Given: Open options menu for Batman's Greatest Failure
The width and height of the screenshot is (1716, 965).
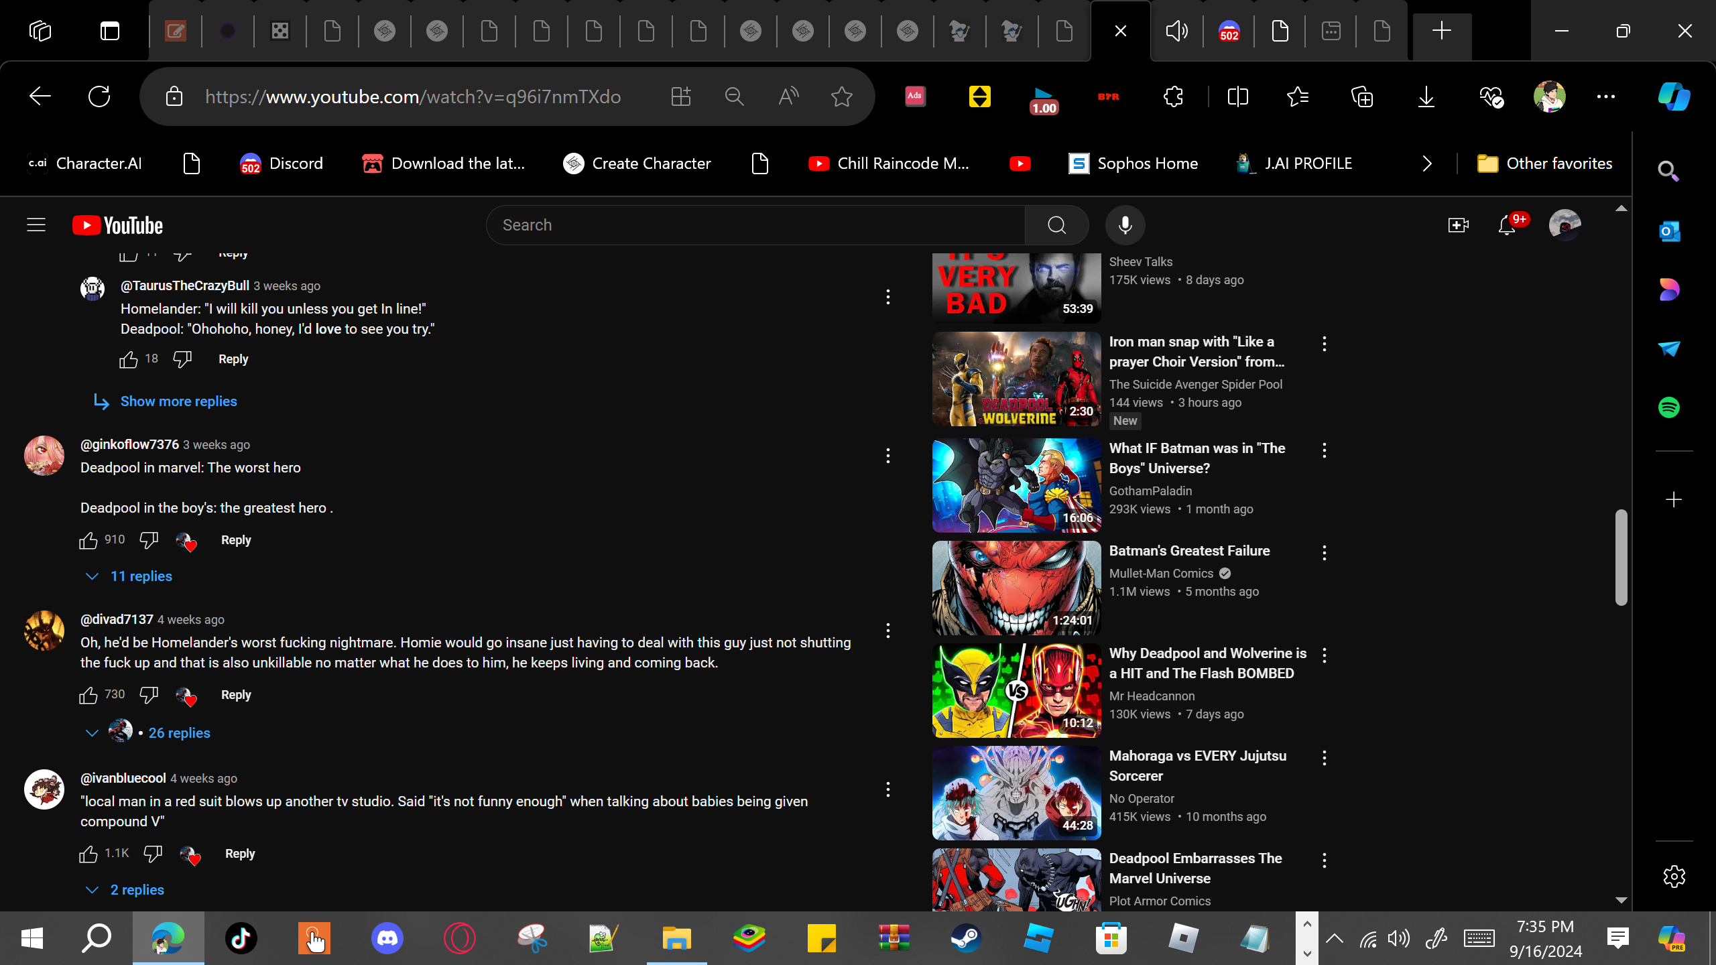Looking at the screenshot, I should point(1325,553).
